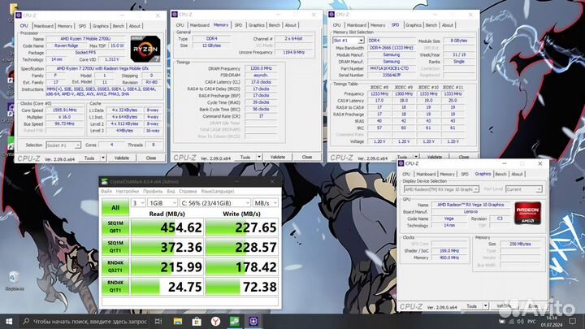
Task: Open Настройки menu in CrystalDiskMark
Action: pyautogui.click(x=128, y=191)
